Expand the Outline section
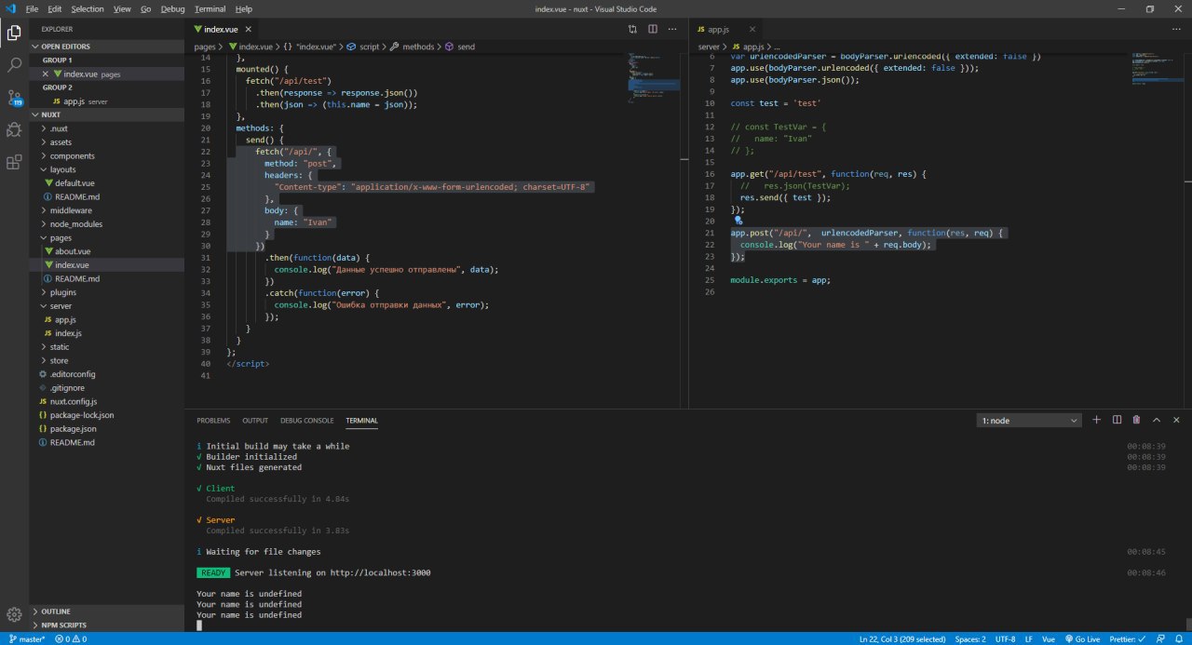 coord(108,611)
